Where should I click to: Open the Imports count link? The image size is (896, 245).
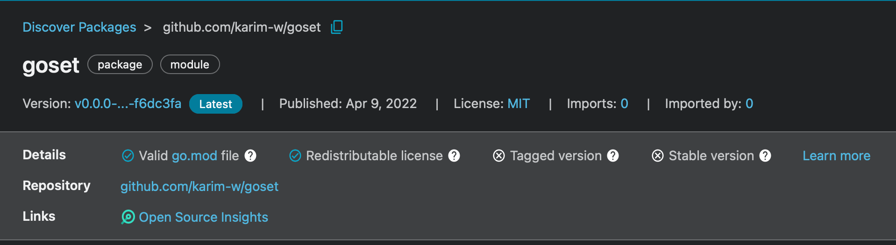coord(624,103)
